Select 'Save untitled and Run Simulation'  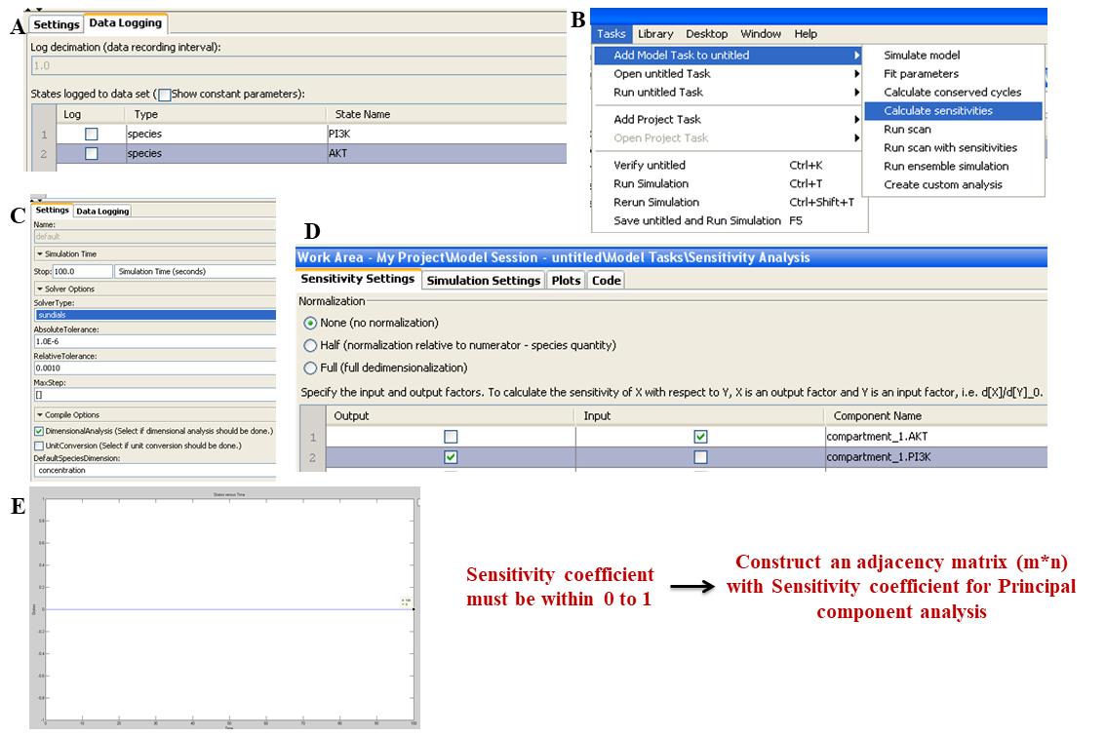(x=728, y=220)
